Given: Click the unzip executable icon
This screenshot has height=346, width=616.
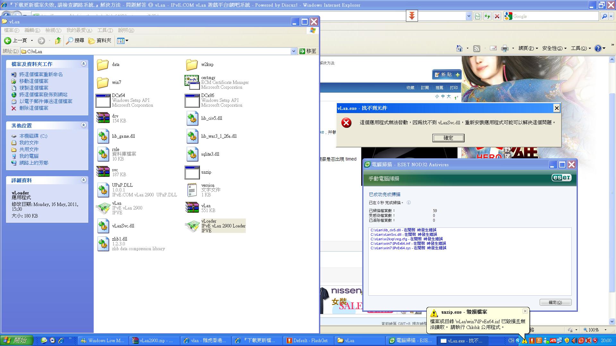Looking at the screenshot, I should click(192, 172).
